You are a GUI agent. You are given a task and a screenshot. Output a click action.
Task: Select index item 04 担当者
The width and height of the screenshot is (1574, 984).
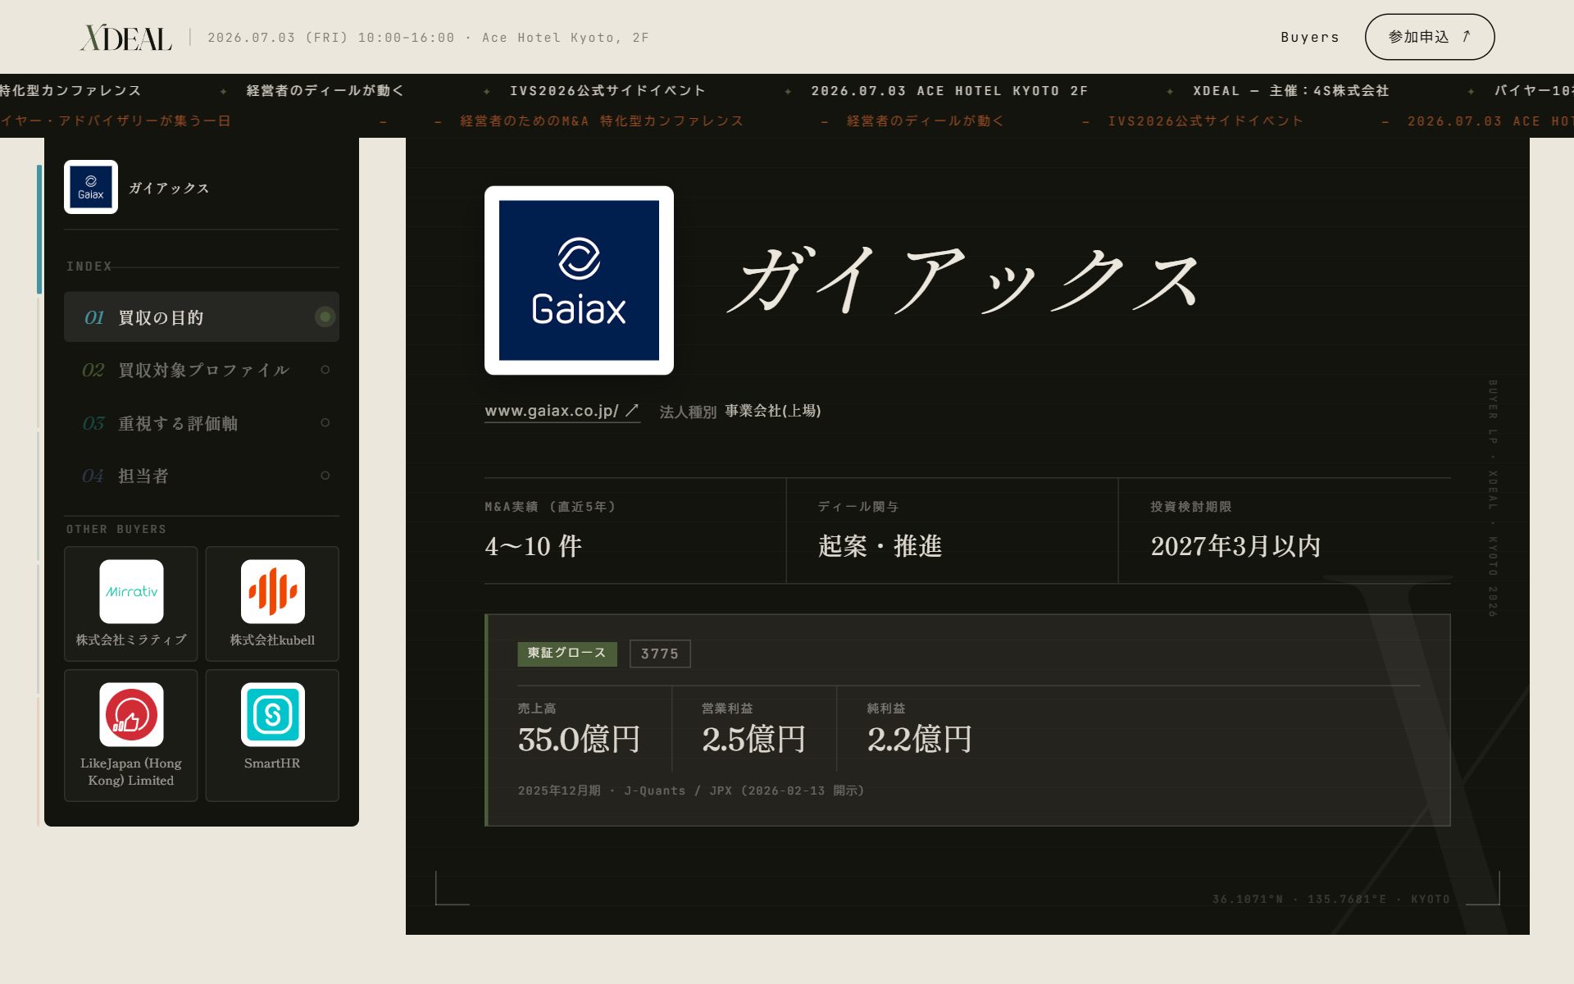click(202, 476)
